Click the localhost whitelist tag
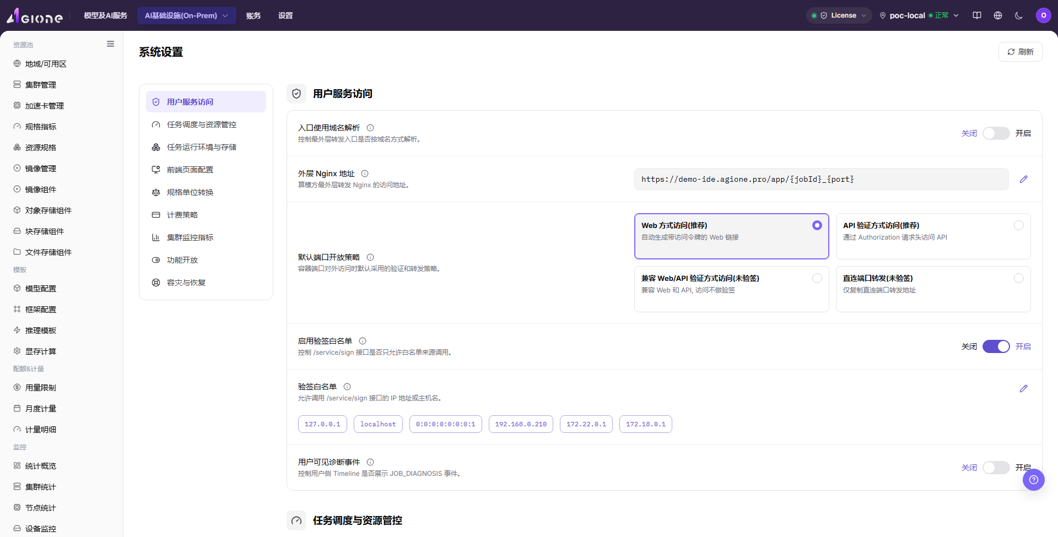 378,424
